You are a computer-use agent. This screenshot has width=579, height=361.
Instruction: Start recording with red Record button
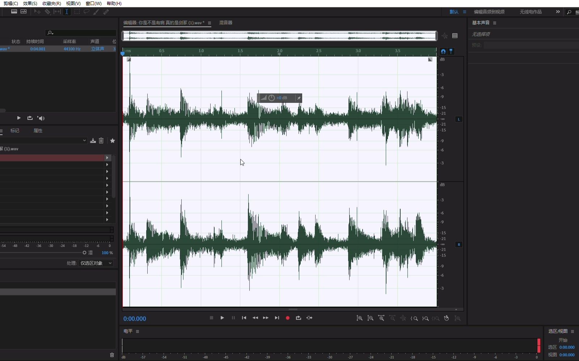point(288,318)
